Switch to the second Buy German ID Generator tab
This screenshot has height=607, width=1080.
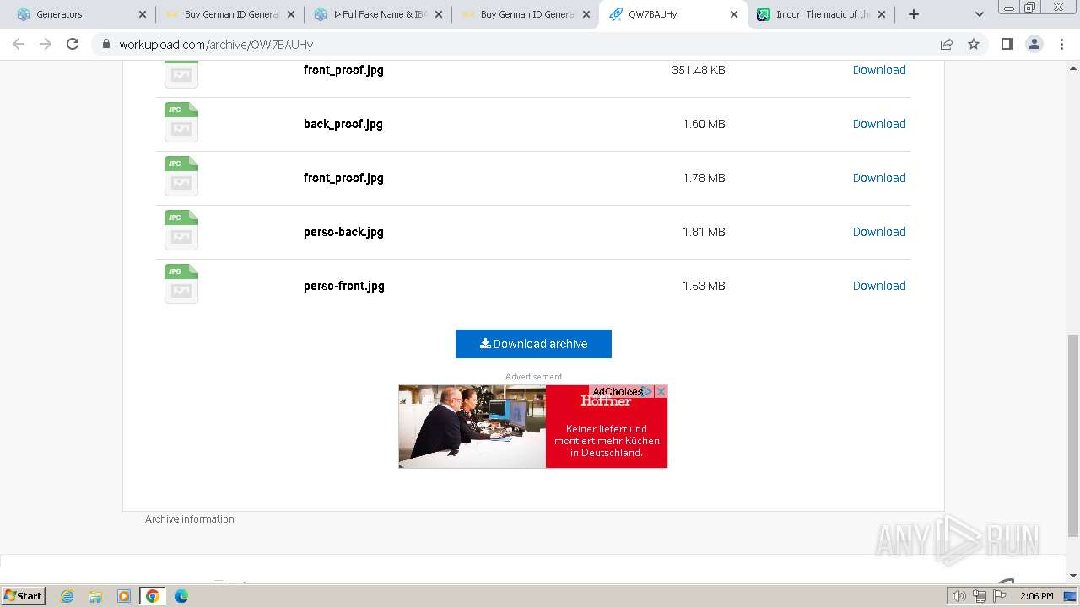point(525,14)
